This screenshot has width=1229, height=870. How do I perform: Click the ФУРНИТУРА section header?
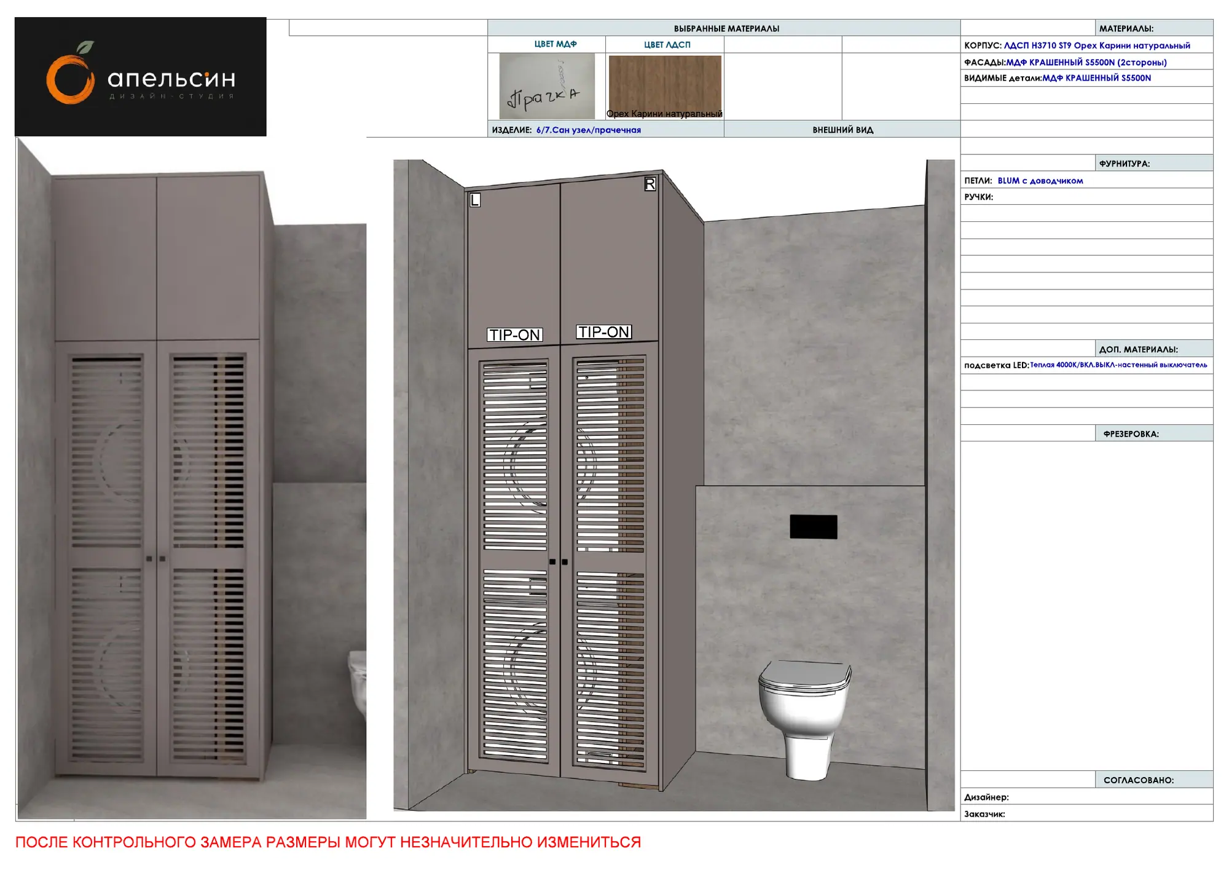click(1124, 164)
